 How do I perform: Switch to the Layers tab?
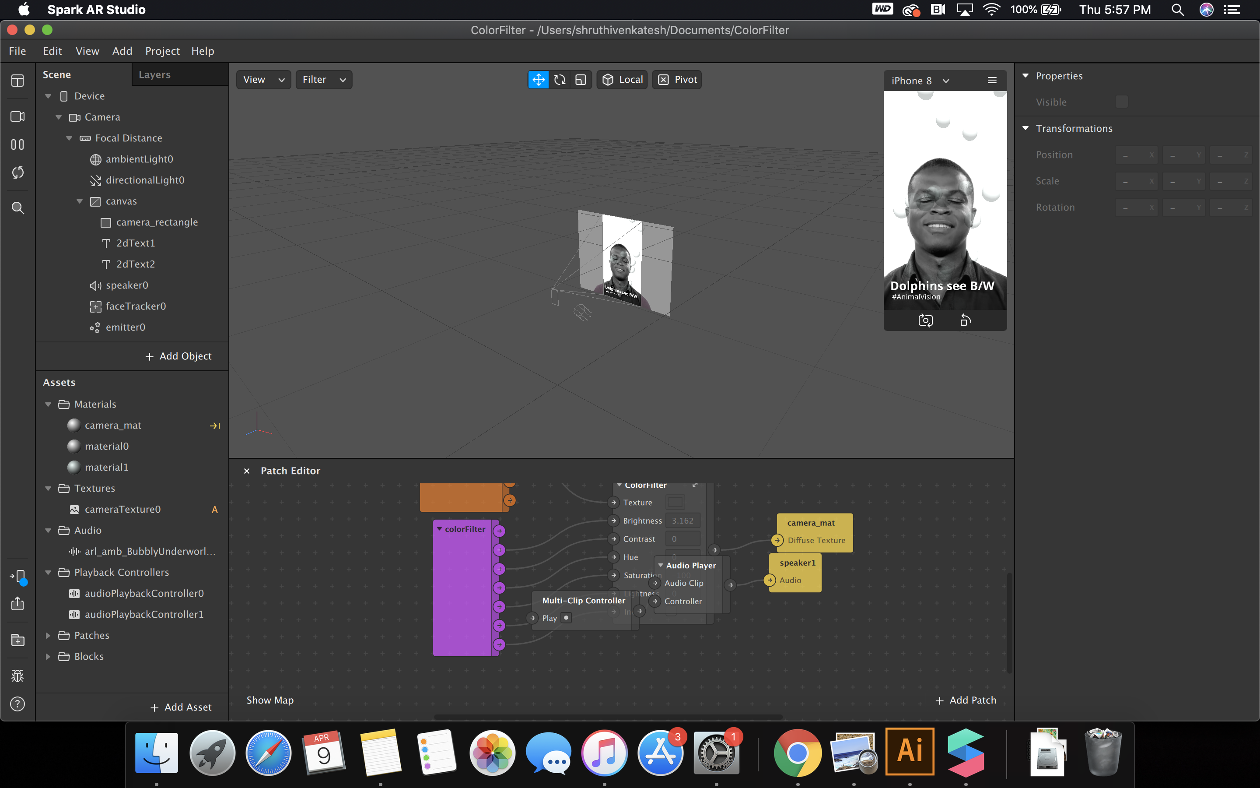pyautogui.click(x=154, y=74)
